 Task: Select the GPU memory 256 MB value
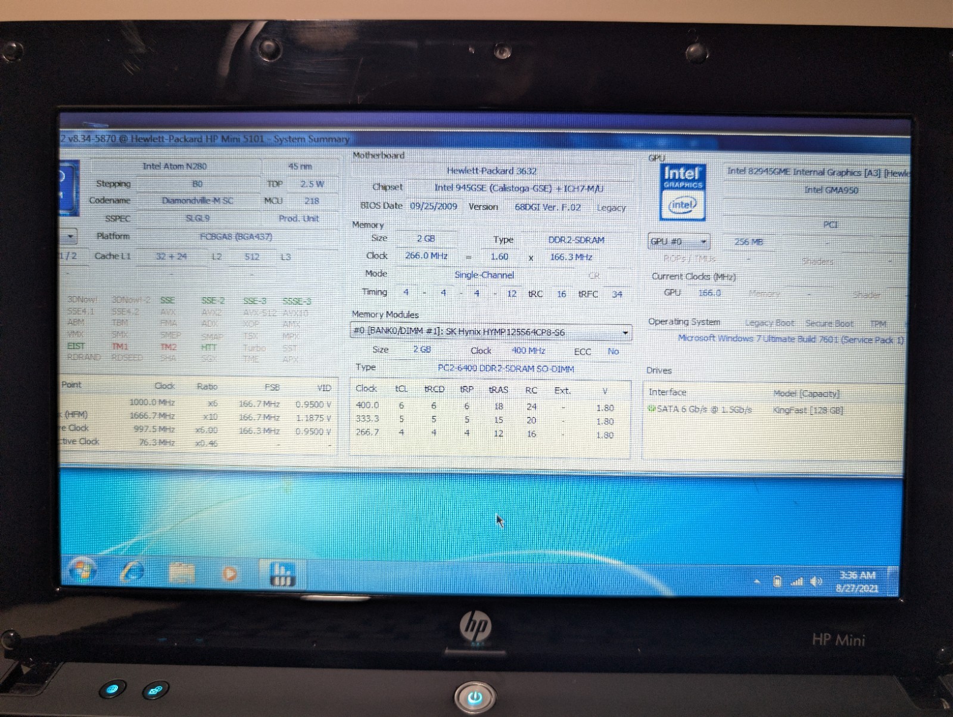pos(749,242)
